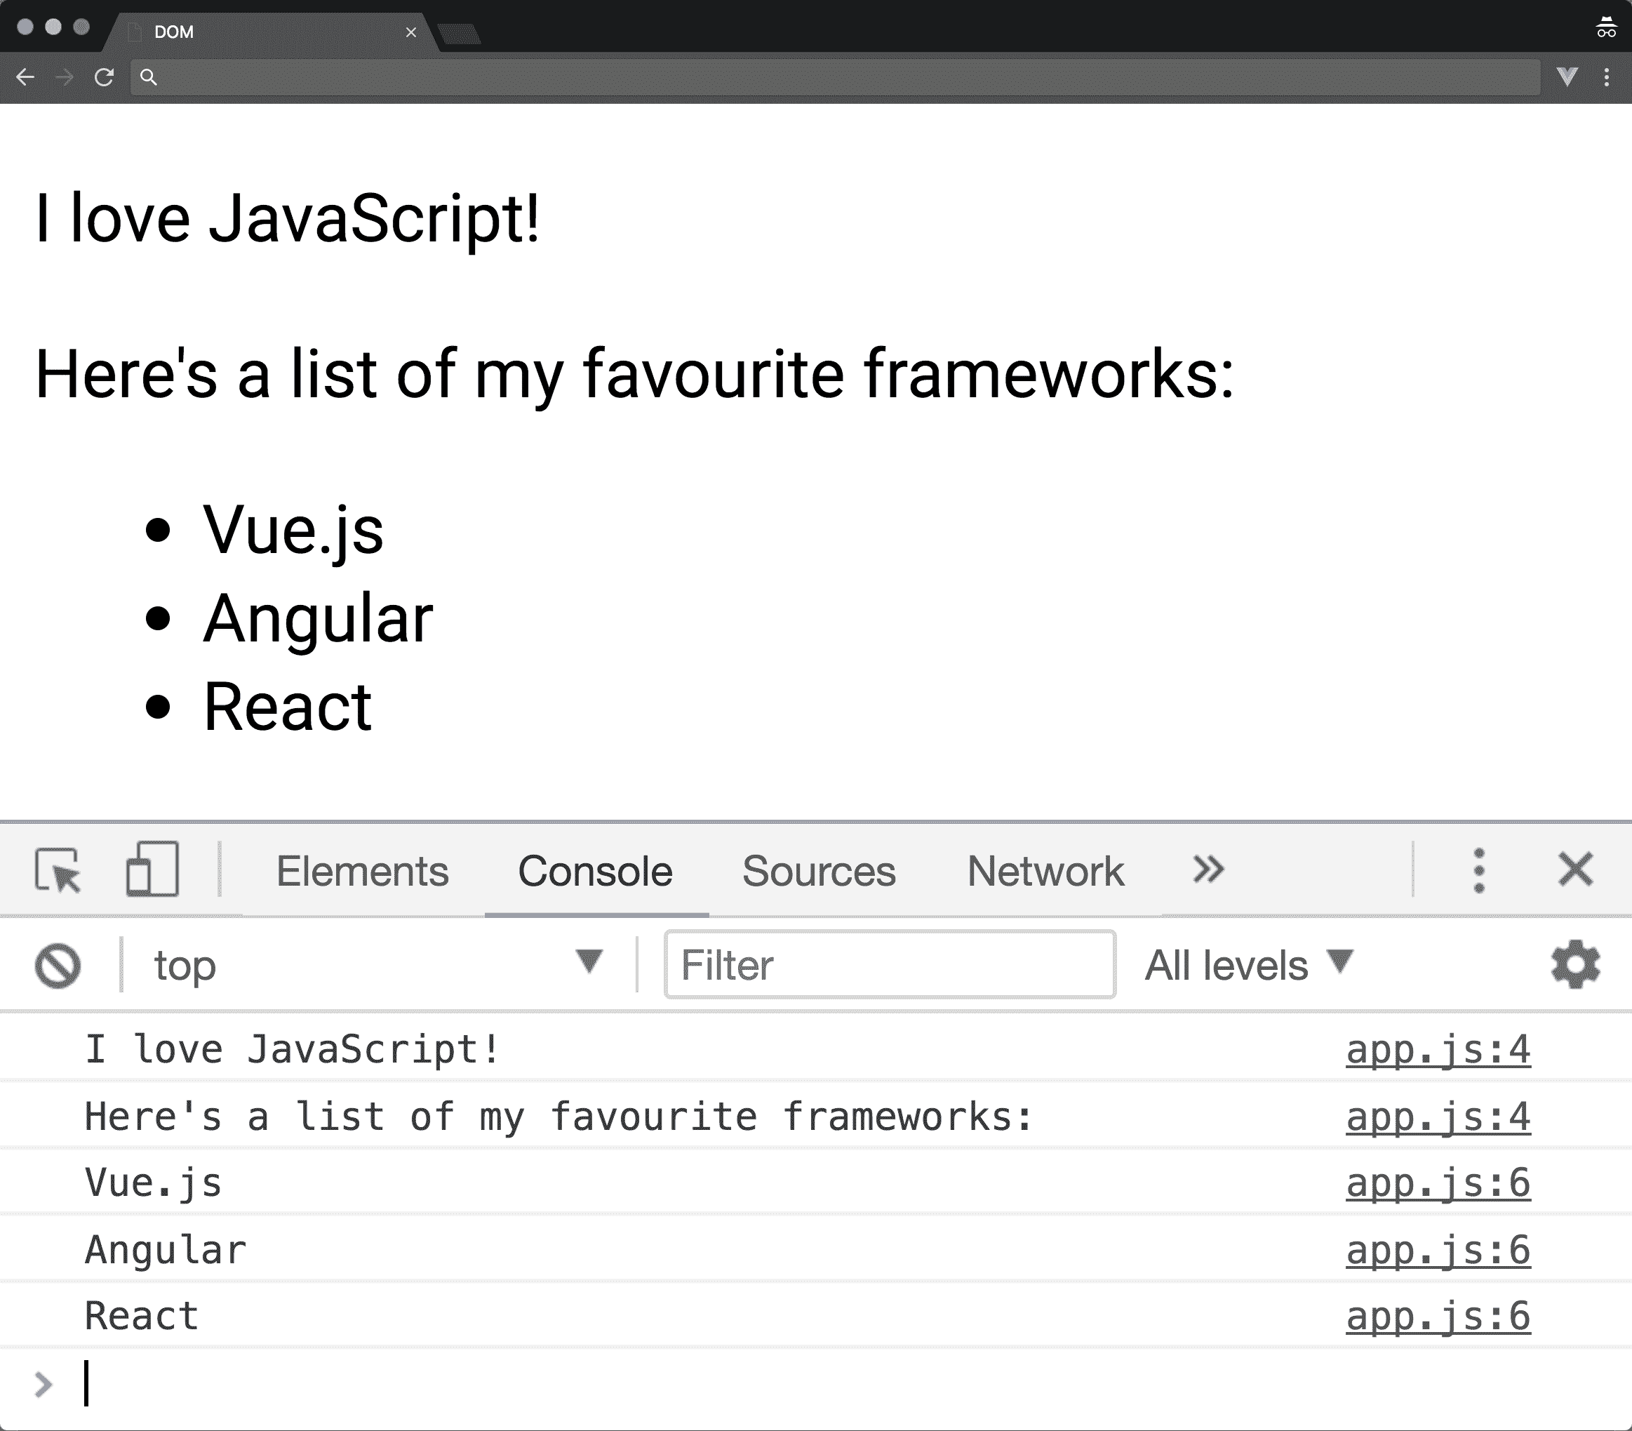Viewport: 1632px width, 1431px height.
Task: Click the address bar search icon
Action: 149,77
